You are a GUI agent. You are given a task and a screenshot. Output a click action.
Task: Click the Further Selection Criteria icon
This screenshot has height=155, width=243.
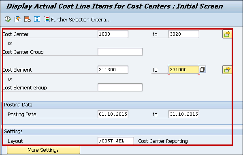click(47, 19)
